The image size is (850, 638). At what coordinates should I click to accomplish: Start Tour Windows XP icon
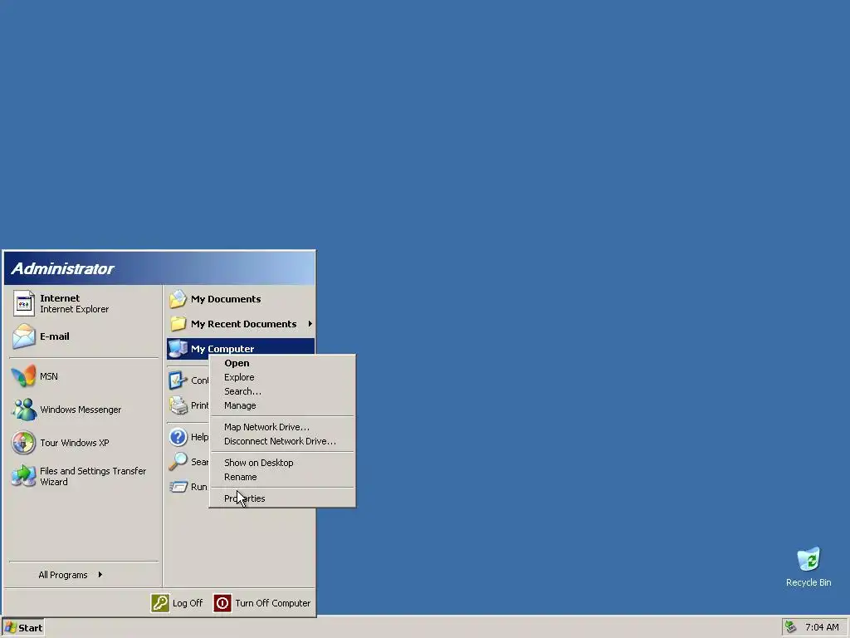coord(23,443)
